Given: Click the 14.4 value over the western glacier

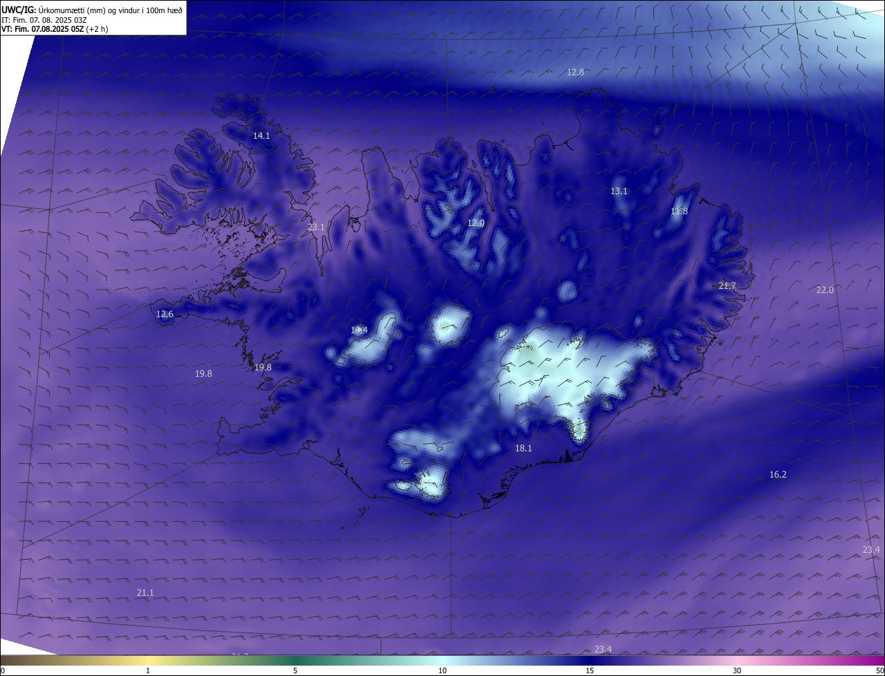Looking at the screenshot, I should click(359, 330).
